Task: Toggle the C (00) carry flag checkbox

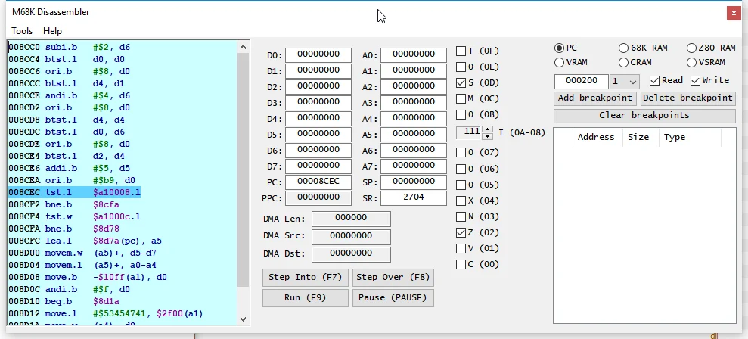Action: pyautogui.click(x=461, y=265)
